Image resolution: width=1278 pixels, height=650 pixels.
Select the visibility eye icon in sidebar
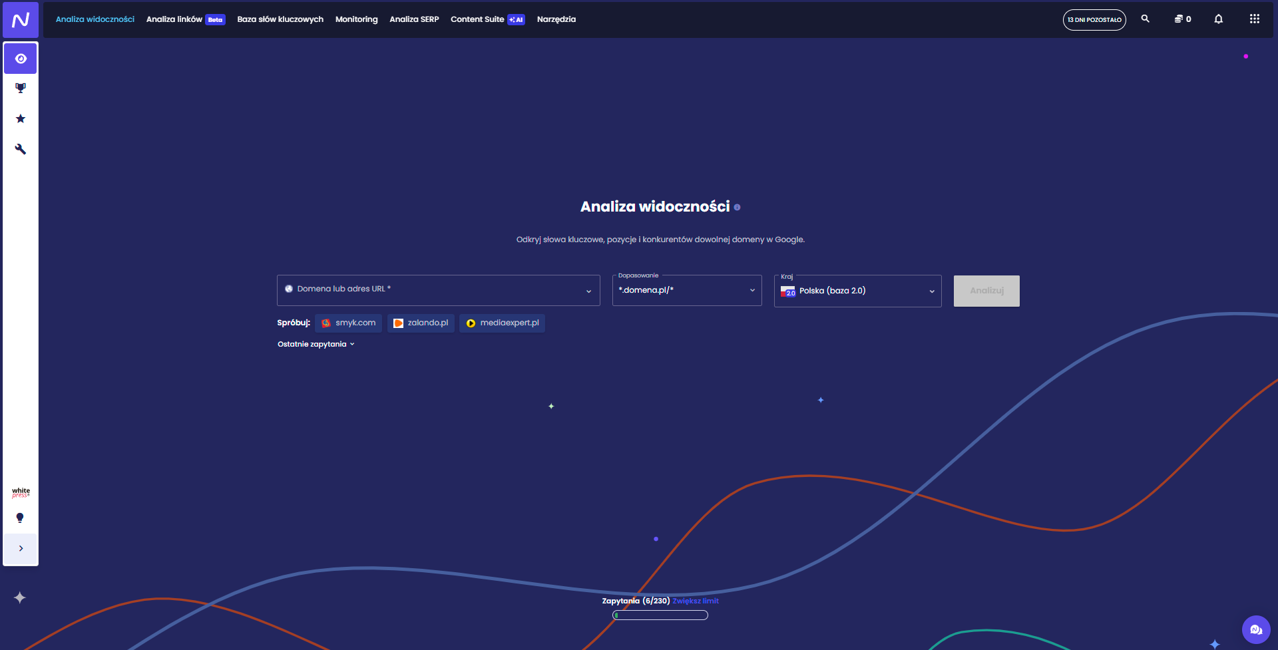click(x=21, y=59)
